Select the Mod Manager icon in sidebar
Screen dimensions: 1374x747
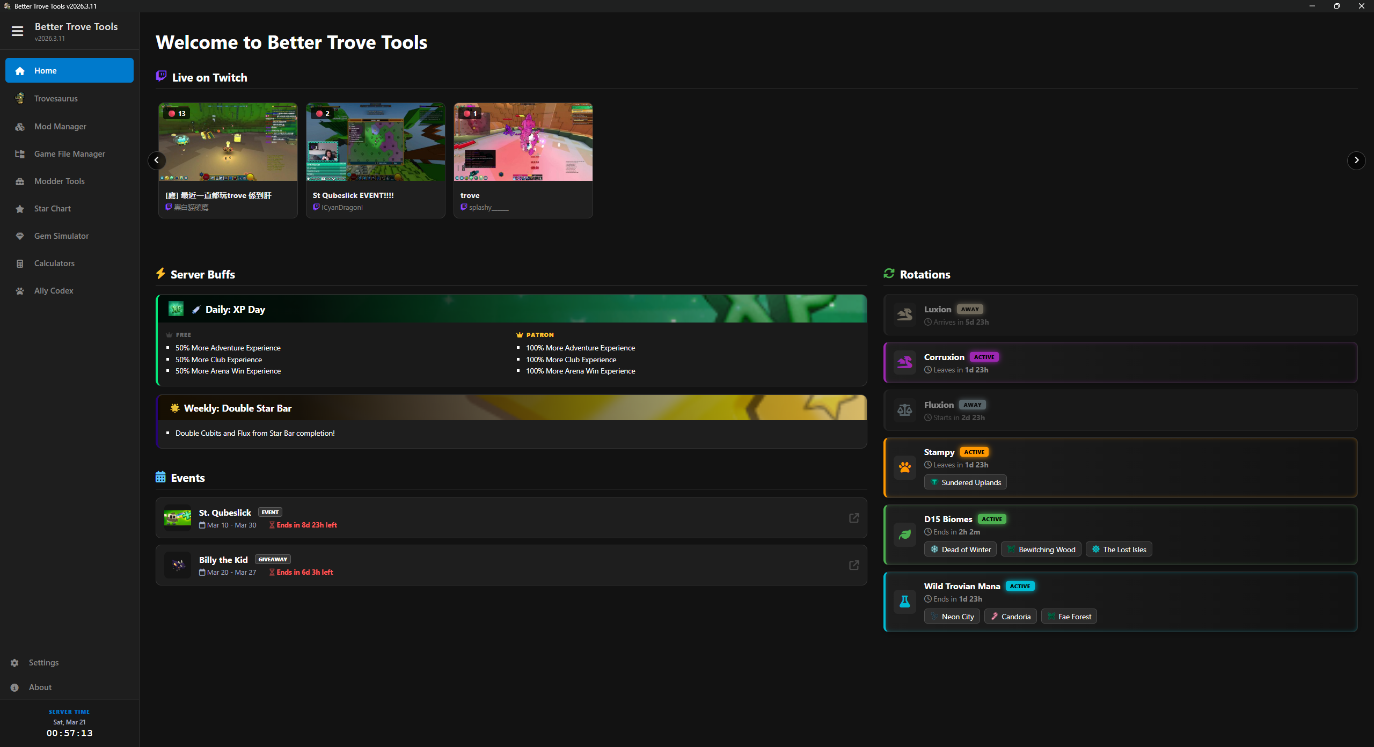coord(20,126)
